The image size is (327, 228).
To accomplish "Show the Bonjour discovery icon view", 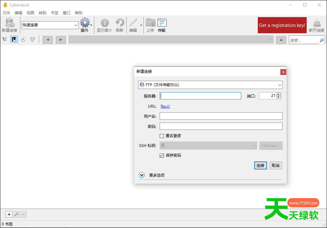I will (32, 39).
